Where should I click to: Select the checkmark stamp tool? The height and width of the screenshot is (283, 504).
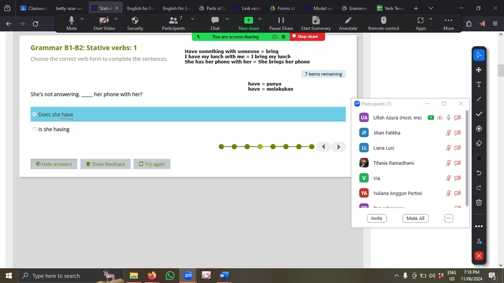479,114
